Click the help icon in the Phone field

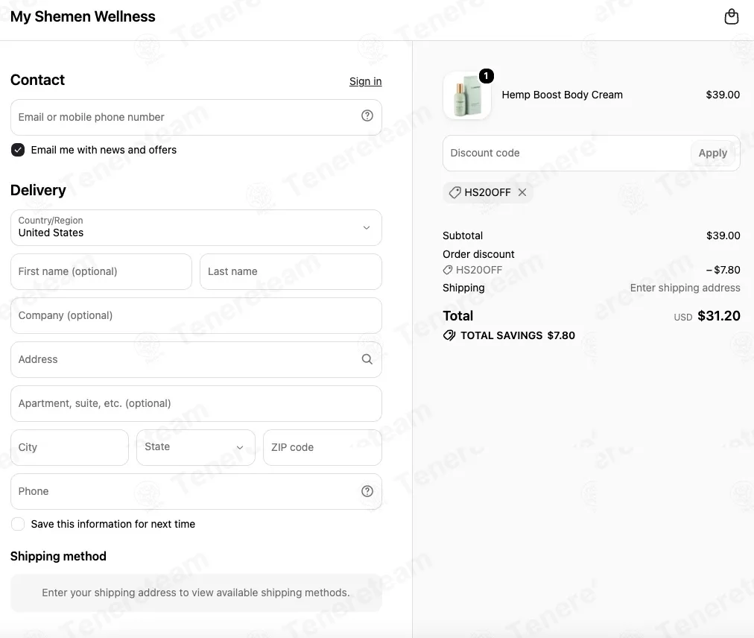367,490
